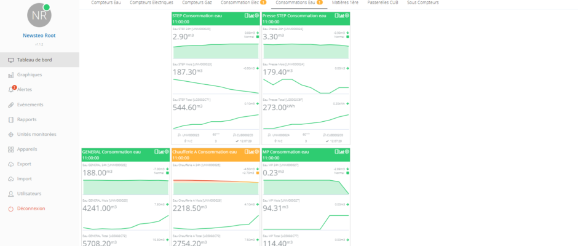Screen dimensions: 578x246
Task: Click the Evénements paperclip sidebar icon
Action: 10,105
